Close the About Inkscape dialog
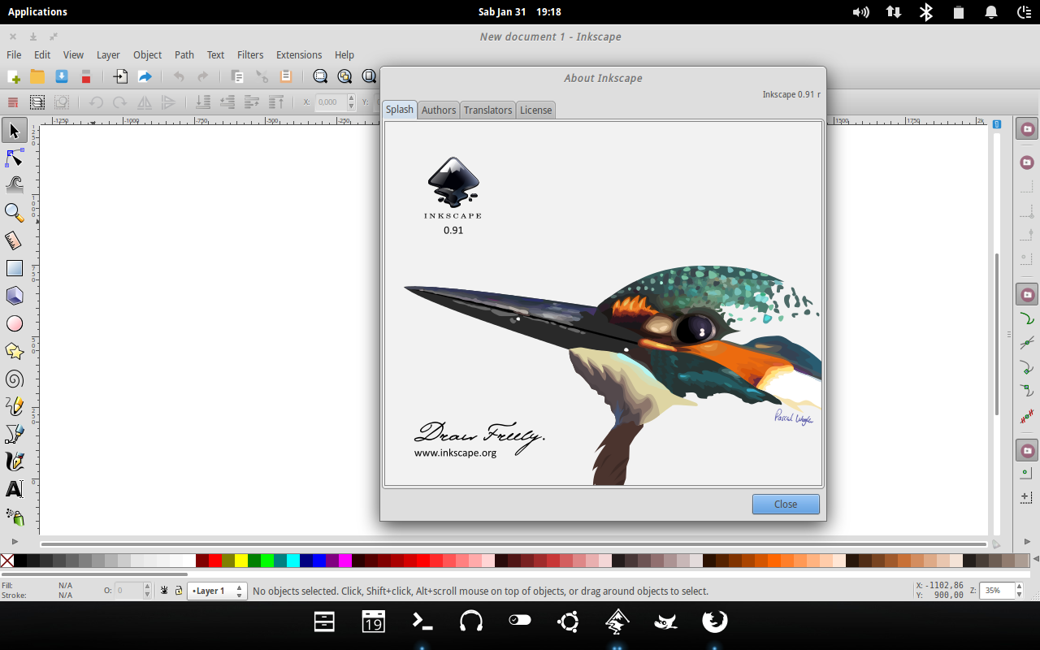The image size is (1040, 650). coord(786,504)
